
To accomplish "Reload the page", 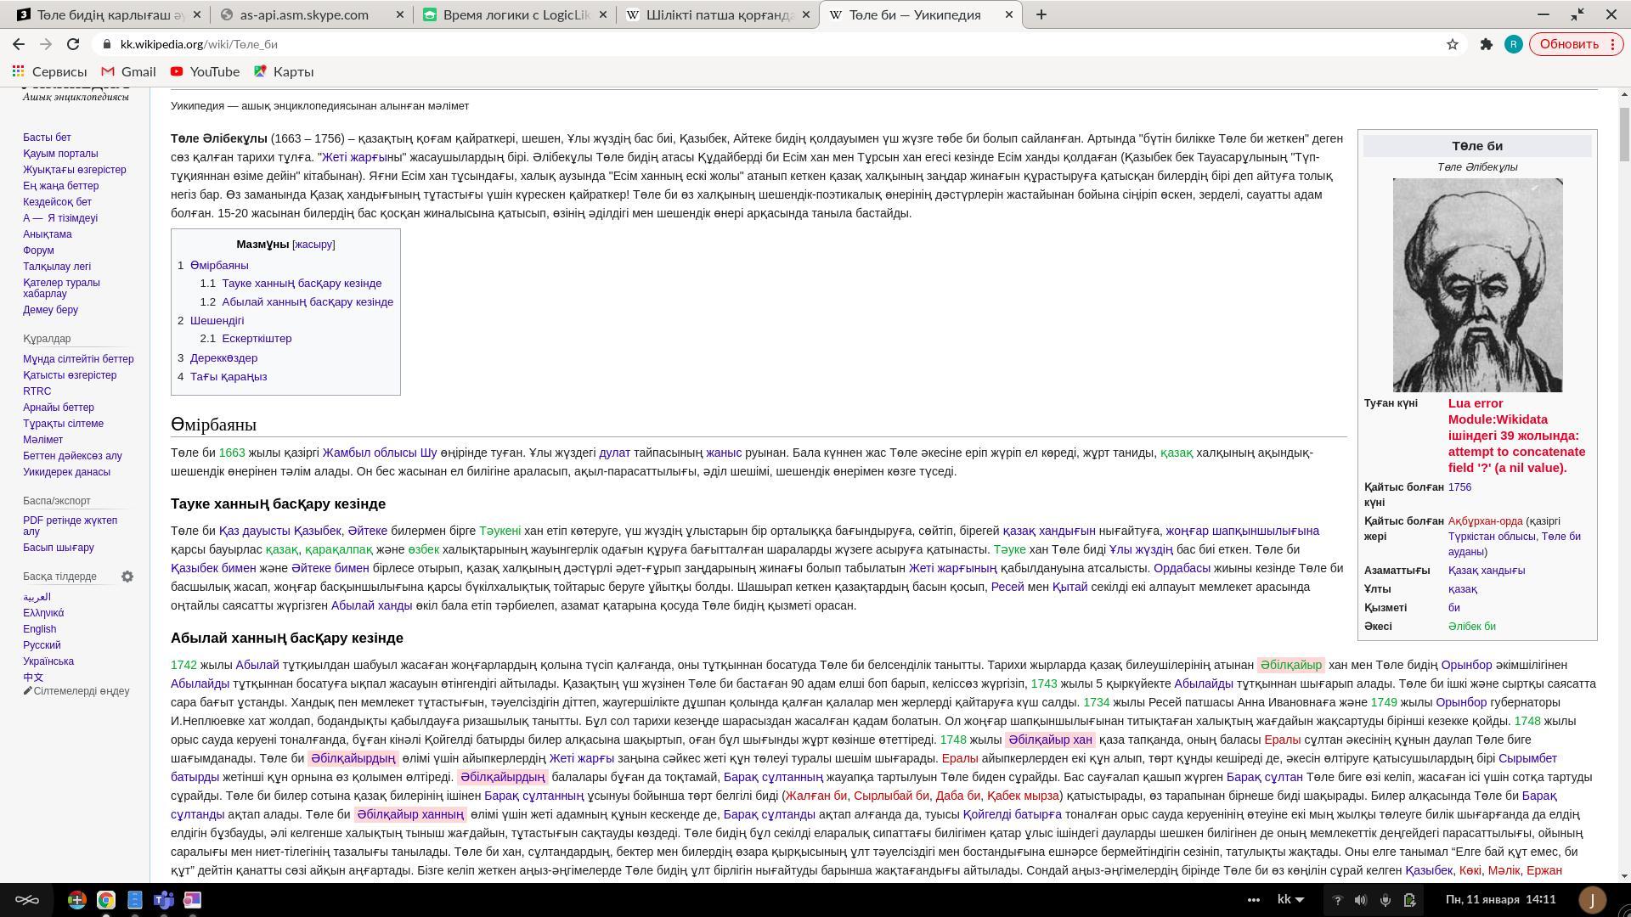I will pyautogui.click(x=73, y=44).
